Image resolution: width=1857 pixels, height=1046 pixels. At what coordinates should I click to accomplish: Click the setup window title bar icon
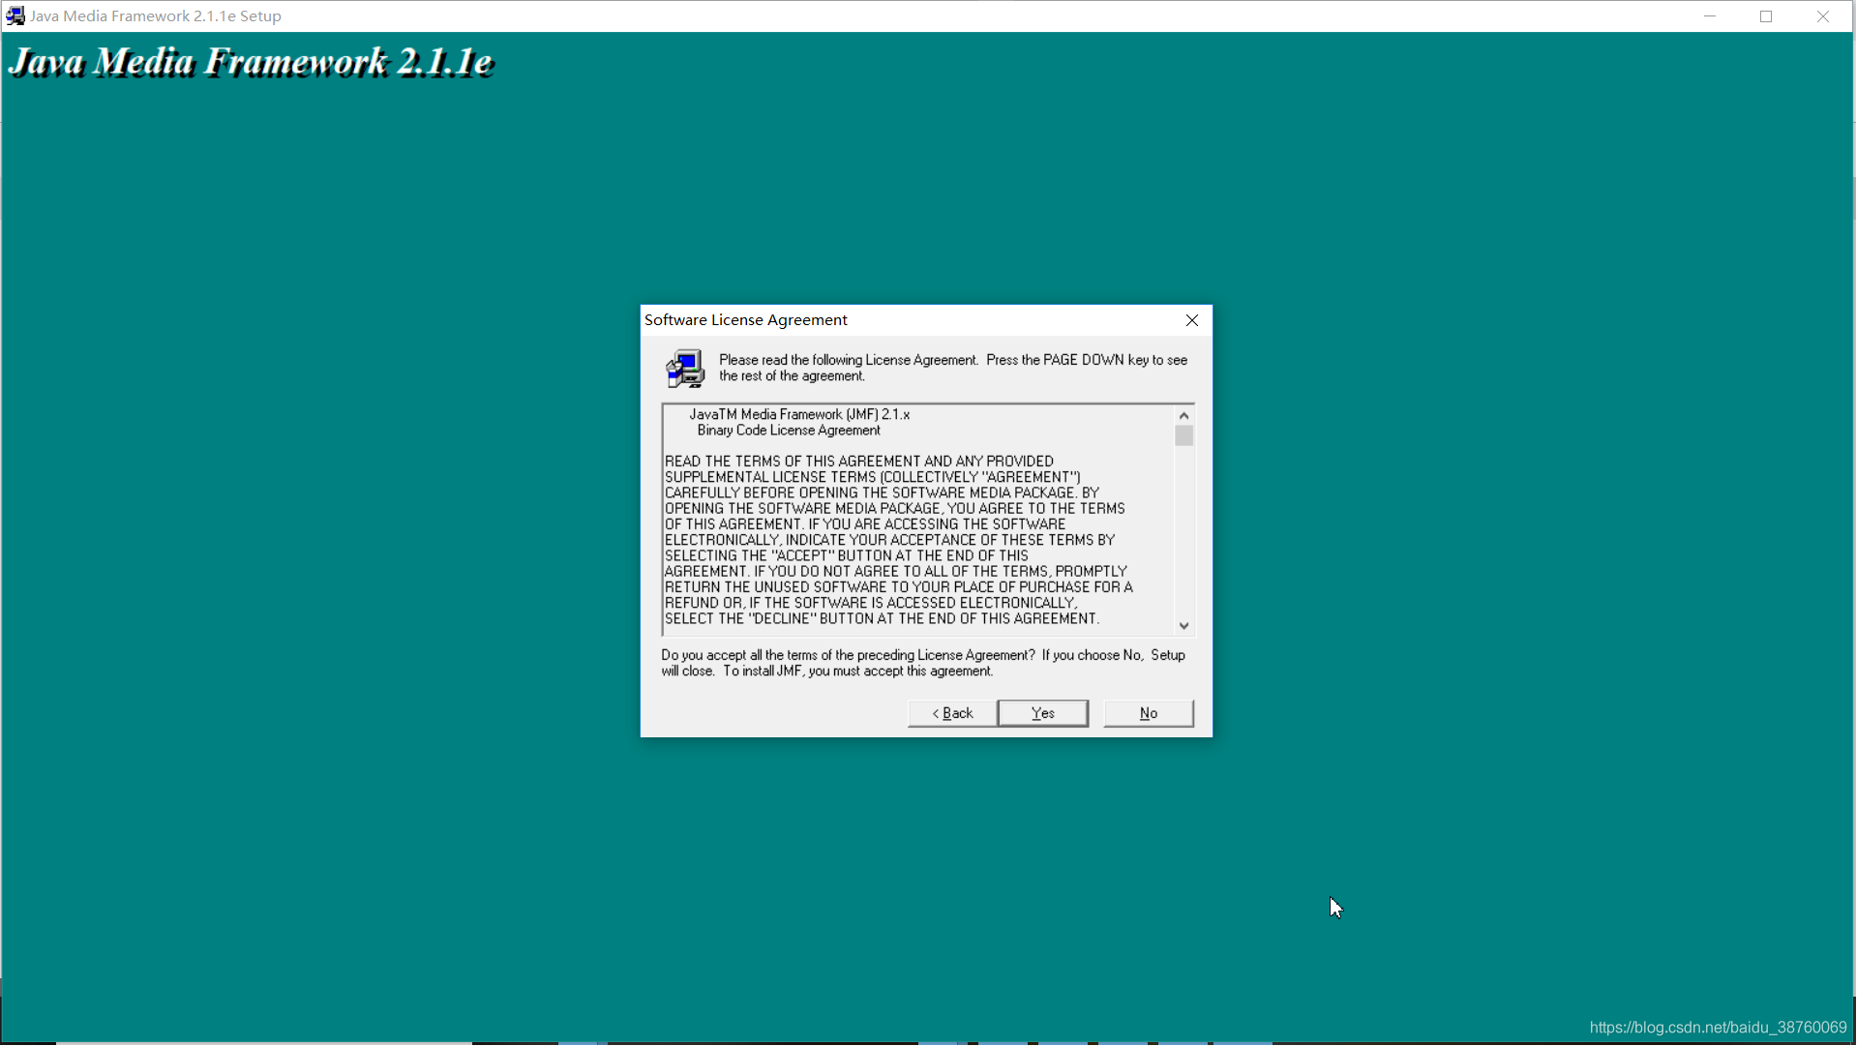tap(15, 16)
